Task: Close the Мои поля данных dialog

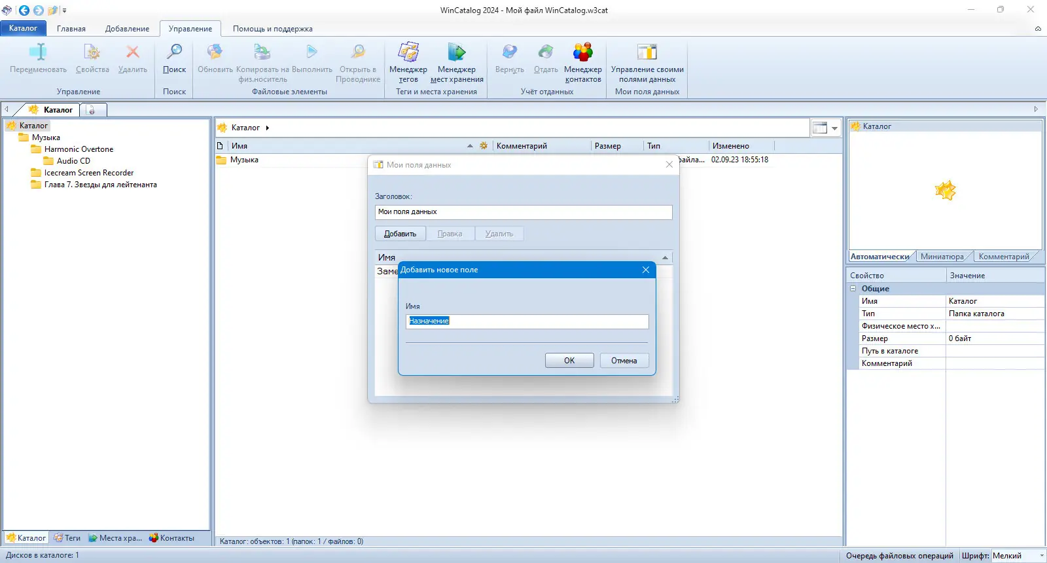Action: pyautogui.click(x=669, y=164)
